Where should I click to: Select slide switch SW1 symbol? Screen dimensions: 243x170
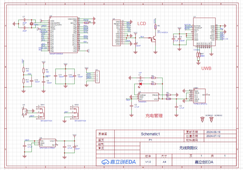(40, 112)
